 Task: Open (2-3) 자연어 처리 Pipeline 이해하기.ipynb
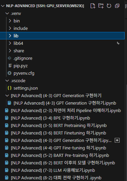pos(66,111)
